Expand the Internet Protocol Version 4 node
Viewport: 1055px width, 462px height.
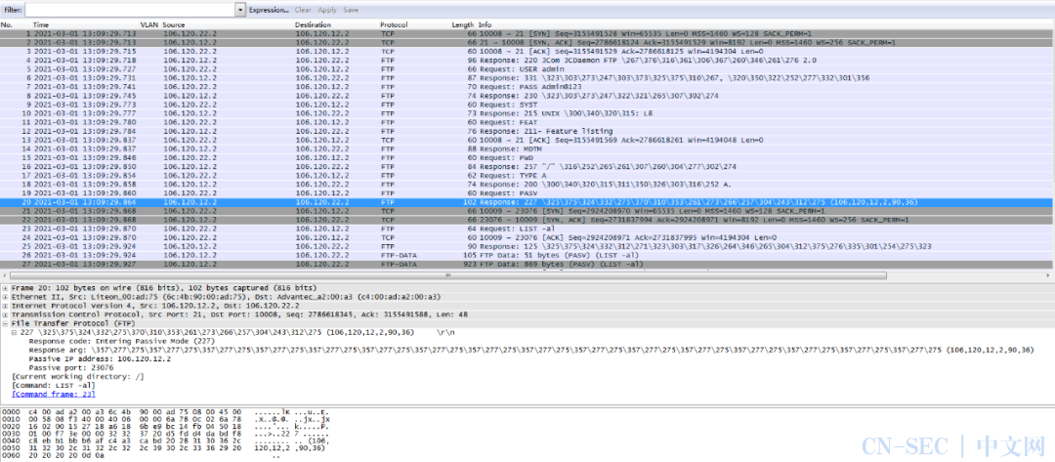[x=6, y=306]
